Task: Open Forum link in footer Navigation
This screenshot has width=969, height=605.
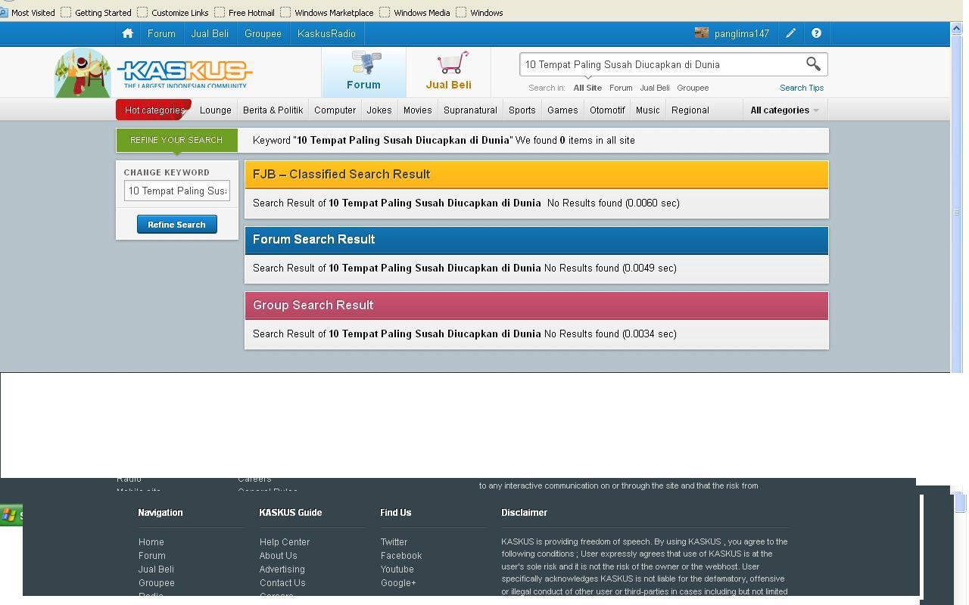Action: [152, 556]
